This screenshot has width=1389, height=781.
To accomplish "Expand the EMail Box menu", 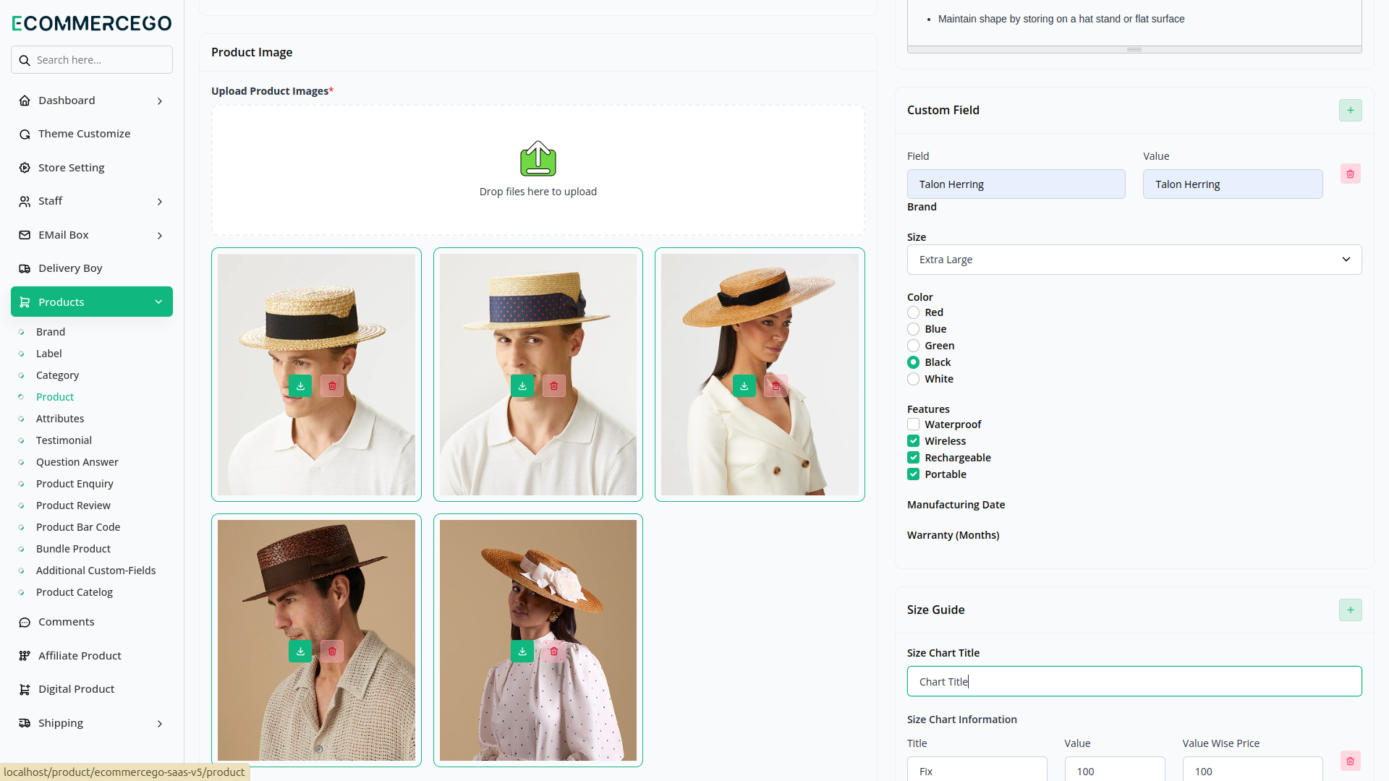I will click(92, 235).
